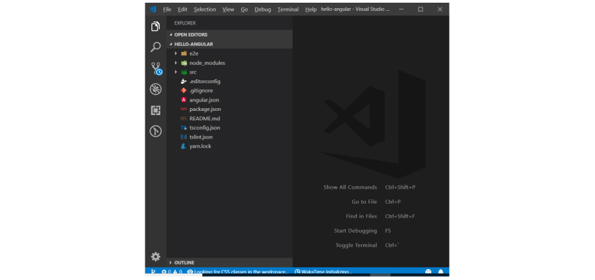Screen dimensions: 595x280
Task: Open errors and warnings count in status bar
Action: point(172,272)
